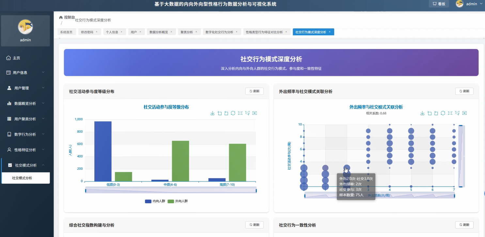The image size is (485, 237).
Task: Save the 社交活动参与度等级分布 chart as image
Action: tap(212, 113)
